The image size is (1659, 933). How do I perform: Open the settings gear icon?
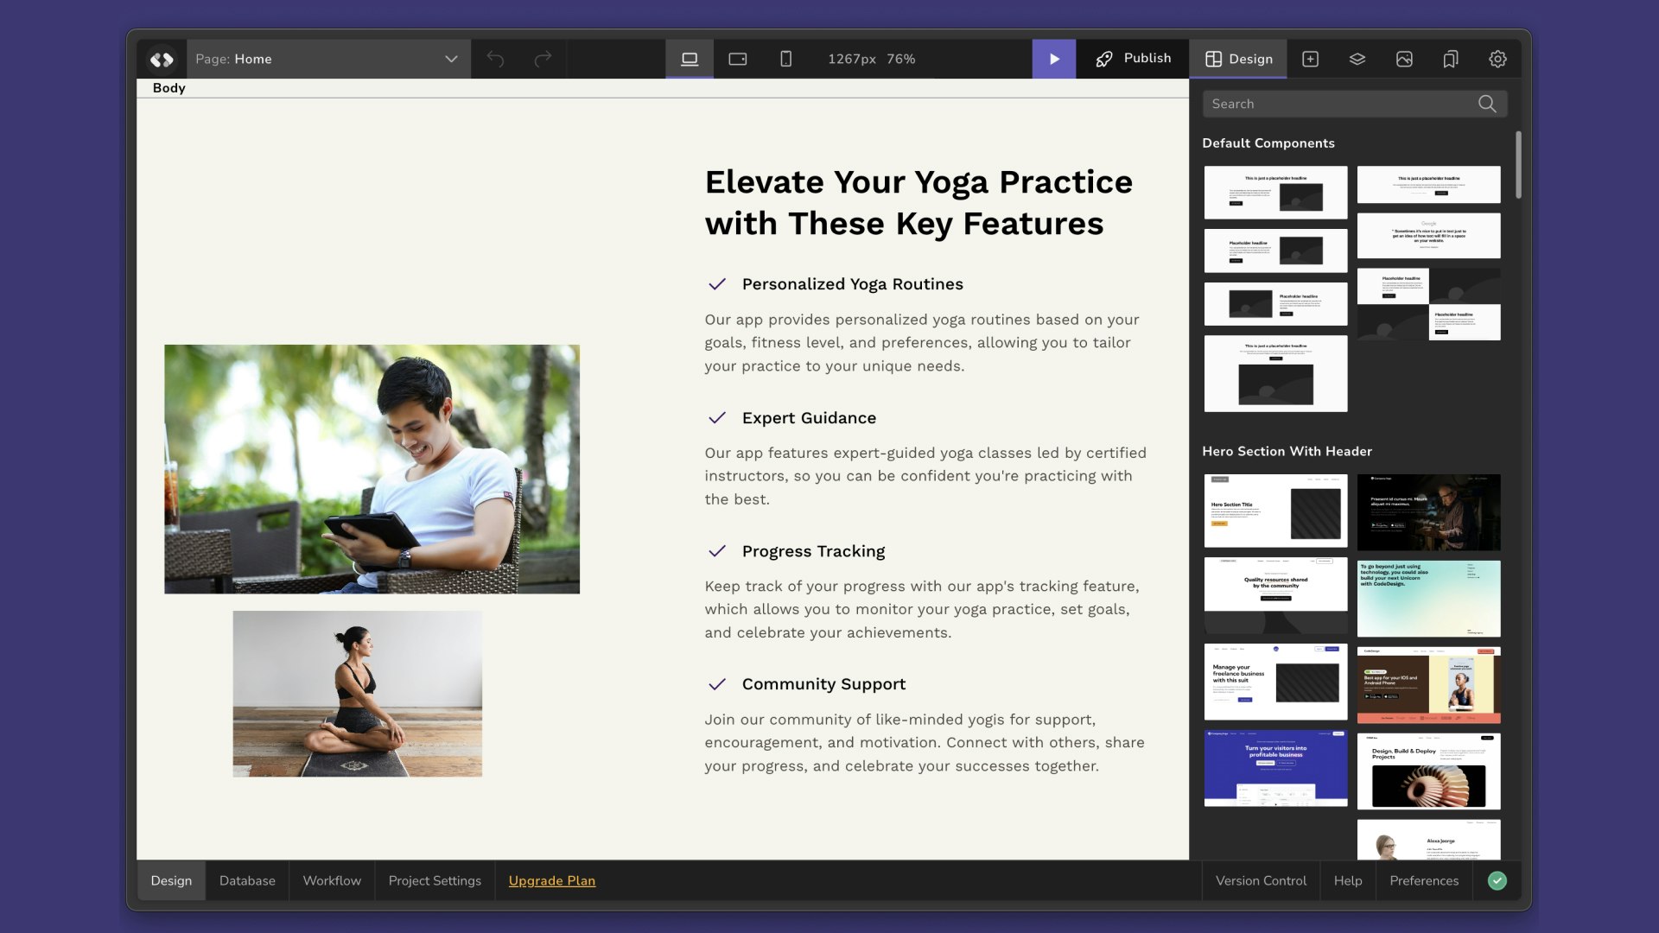(1497, 59)
